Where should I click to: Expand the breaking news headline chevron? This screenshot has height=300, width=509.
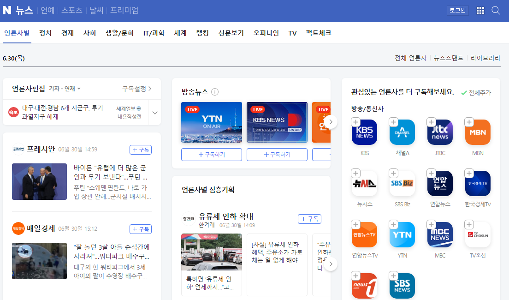click(155, 113)
